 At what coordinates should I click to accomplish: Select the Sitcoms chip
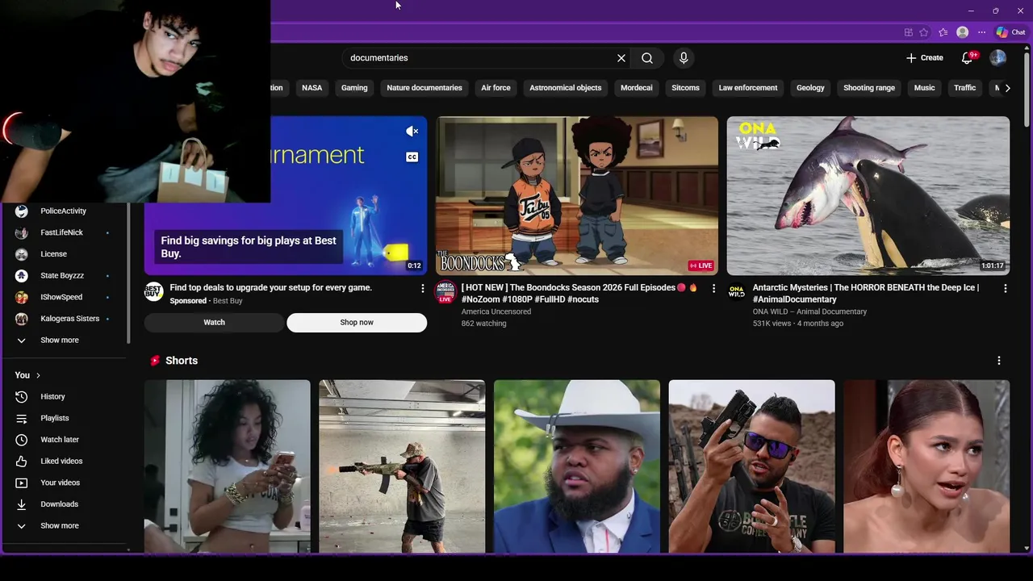tap(685, 88)
